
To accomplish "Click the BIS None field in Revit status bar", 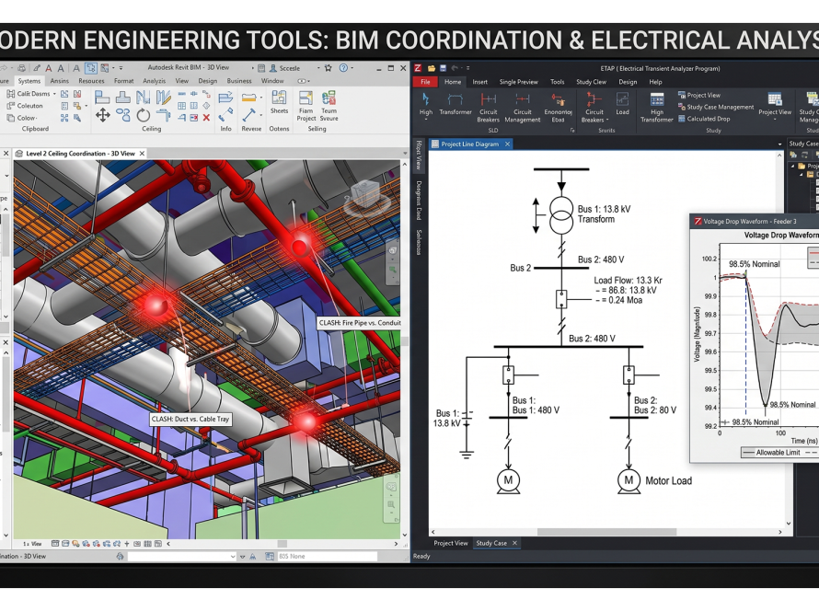I will tap(327, 557).
